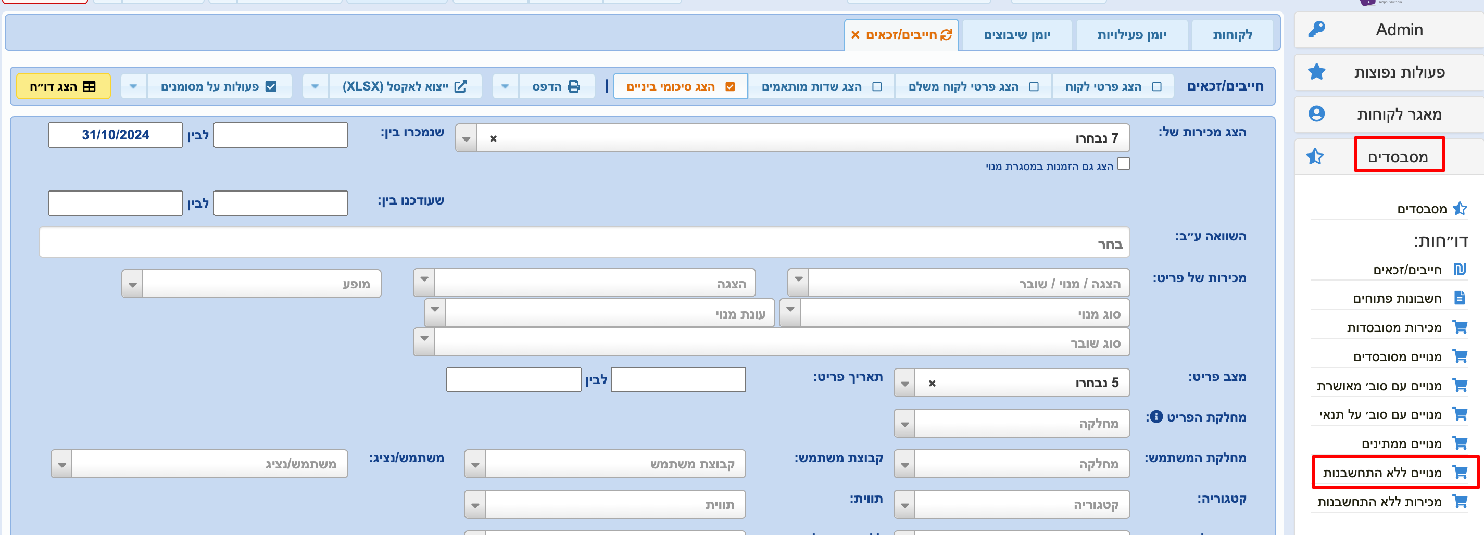Clear the 7 נבחרו selection with X
This screenshot has width=1484, height=535.
[493, 138]
